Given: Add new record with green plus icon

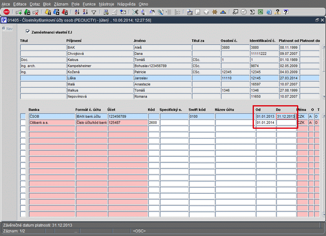Looking at the screenshot, I should click(x=18, y=12).
